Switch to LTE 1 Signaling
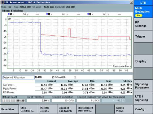Image resolution: width=153 pixels, height=114 pixels. [143, 98]
